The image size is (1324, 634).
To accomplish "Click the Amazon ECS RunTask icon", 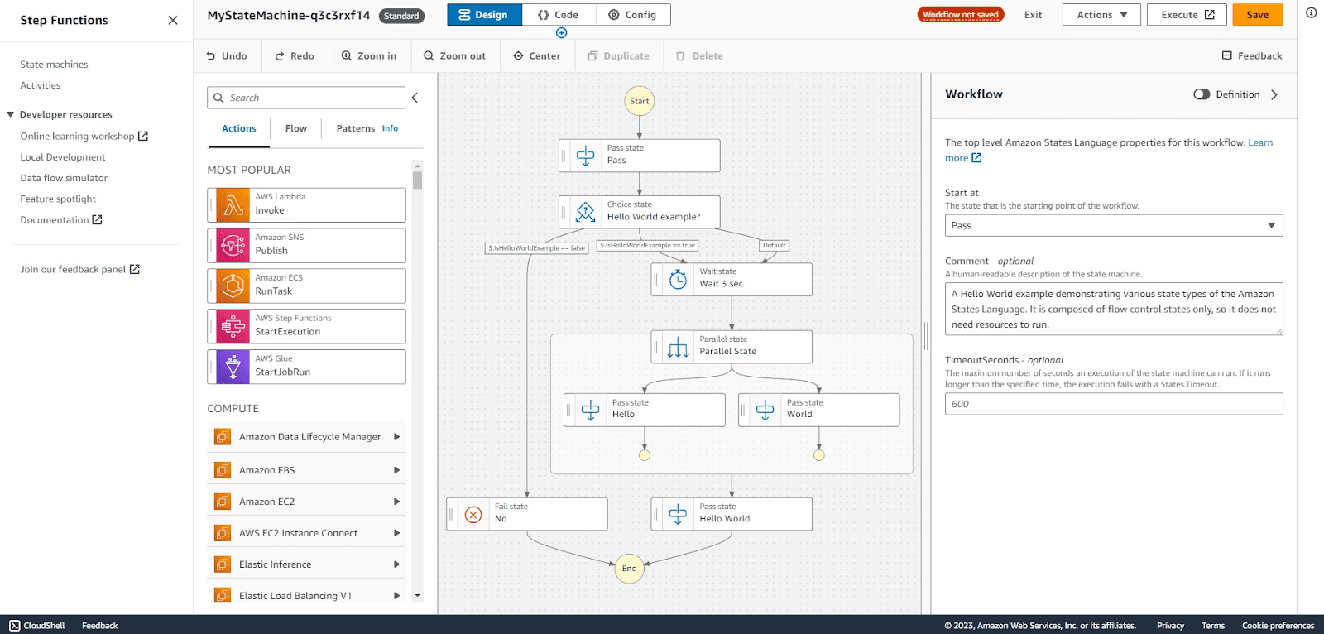I will 233,286.
